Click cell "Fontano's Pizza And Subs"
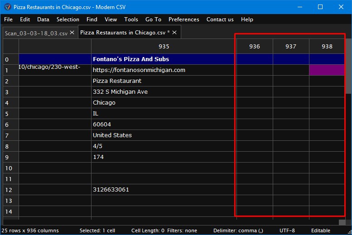 [x=164, y=59]
